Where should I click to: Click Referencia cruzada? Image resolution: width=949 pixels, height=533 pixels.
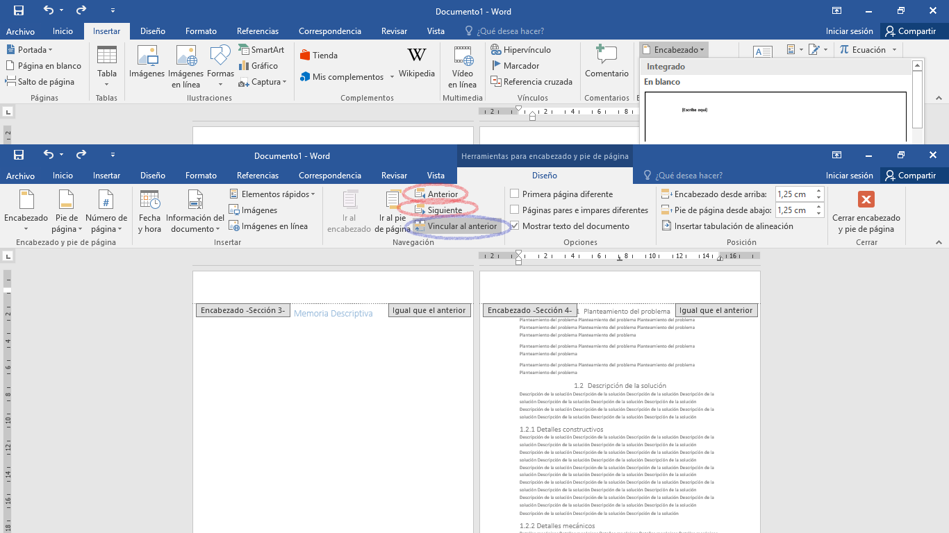click(531, 82)
